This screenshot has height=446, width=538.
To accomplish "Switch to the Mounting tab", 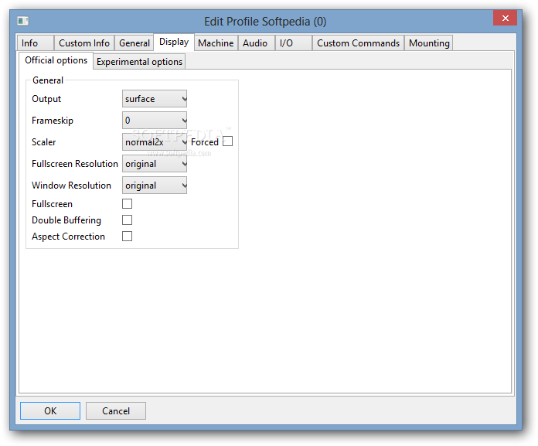I will 429,43.
